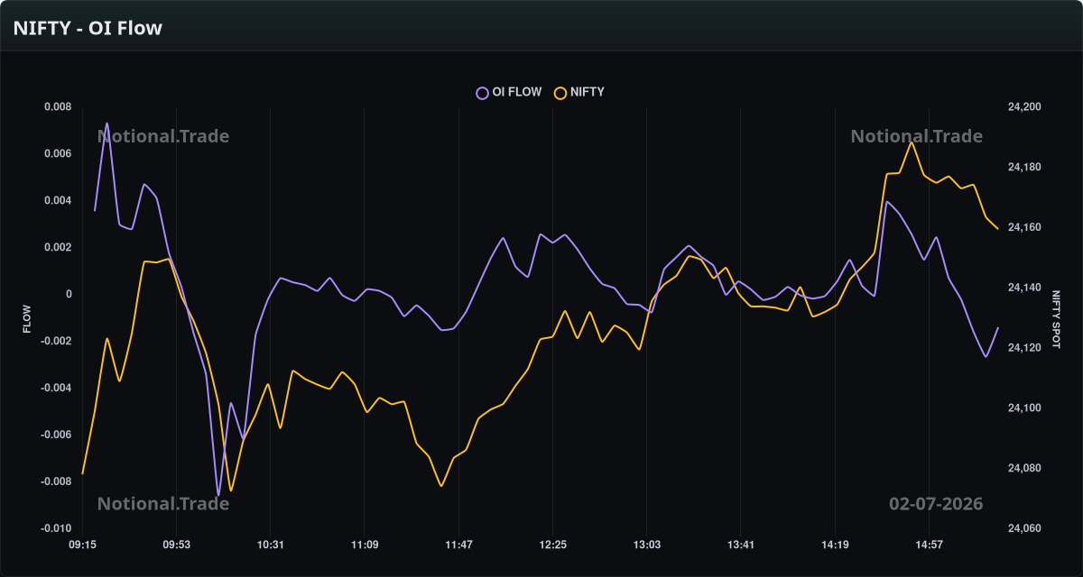The height and width of the screenshot is (577, 1083).
Task: Click the 24,180 spot axis value
Action: click(1024, 168)
